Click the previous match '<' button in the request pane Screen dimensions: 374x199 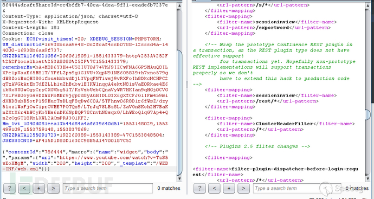(x=24, y=188)
